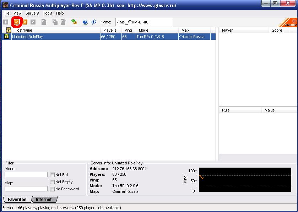This screenshot has width=298, height=212.
Task: Open the Tools menu
Action: [48, 13]
